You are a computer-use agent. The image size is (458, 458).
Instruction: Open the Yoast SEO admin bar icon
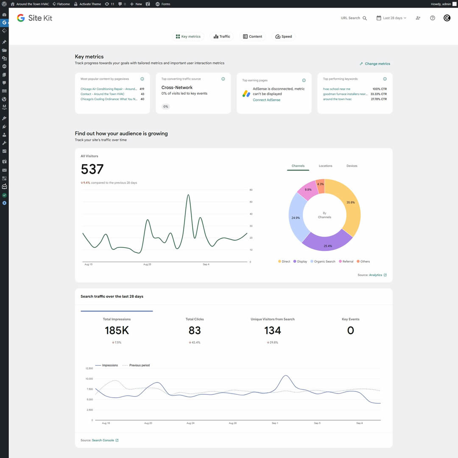click(x=148, y=4)
